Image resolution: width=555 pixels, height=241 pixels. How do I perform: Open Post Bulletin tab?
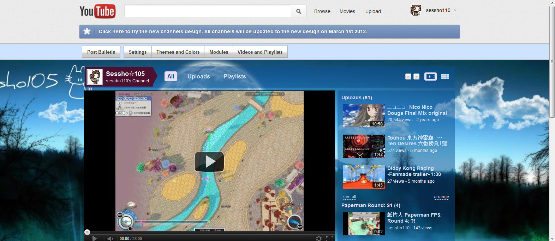[101, 52]
